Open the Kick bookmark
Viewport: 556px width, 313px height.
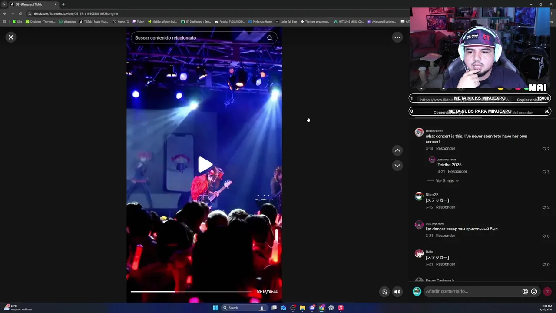tap(17, 22)
